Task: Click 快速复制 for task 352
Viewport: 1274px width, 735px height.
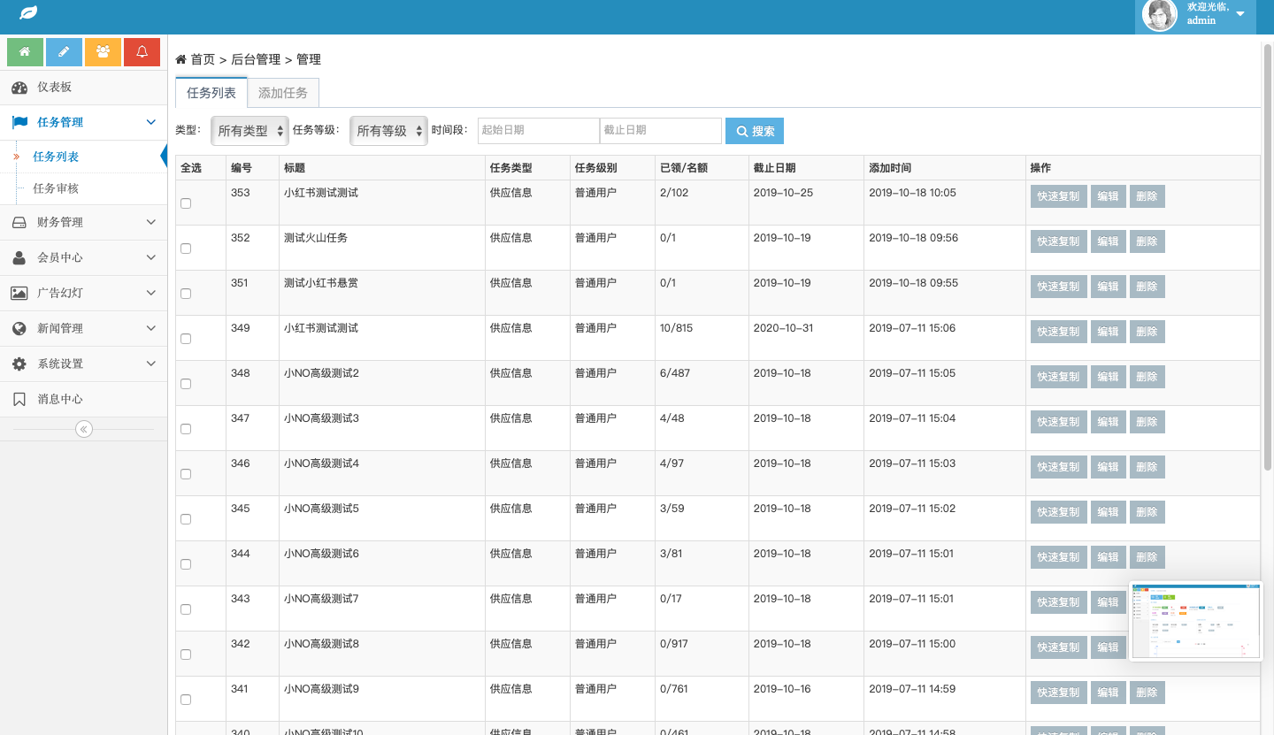Action: pos(1058,241)
